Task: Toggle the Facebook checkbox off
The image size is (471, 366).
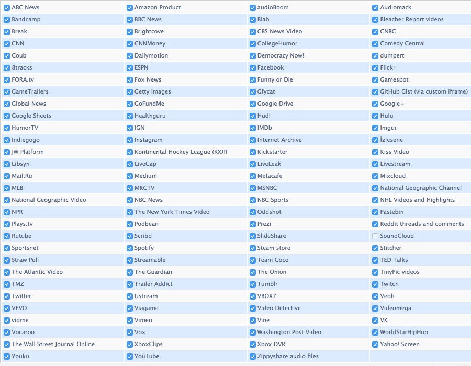Action: pos(252,68)
